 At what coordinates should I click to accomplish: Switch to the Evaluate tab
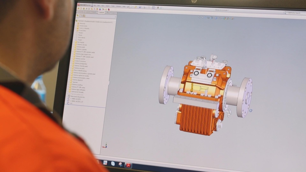pyautogui.click(x=101, y=12)
